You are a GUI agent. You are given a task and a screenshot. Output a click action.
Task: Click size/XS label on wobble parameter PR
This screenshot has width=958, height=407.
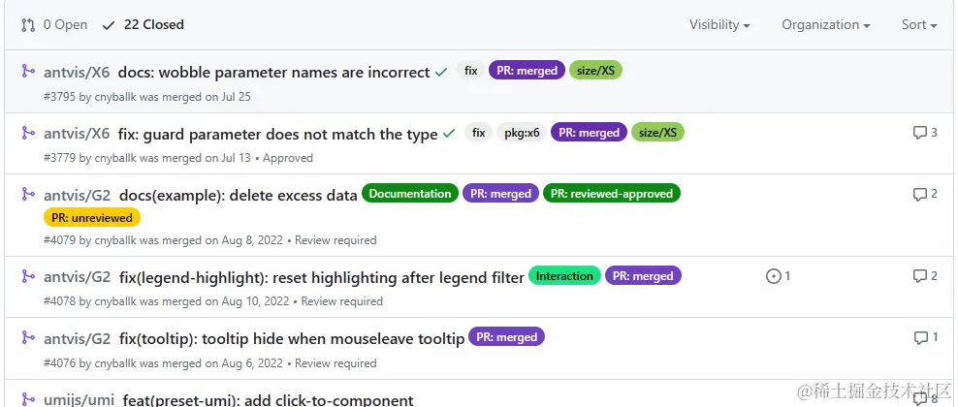tap(595, 70)
